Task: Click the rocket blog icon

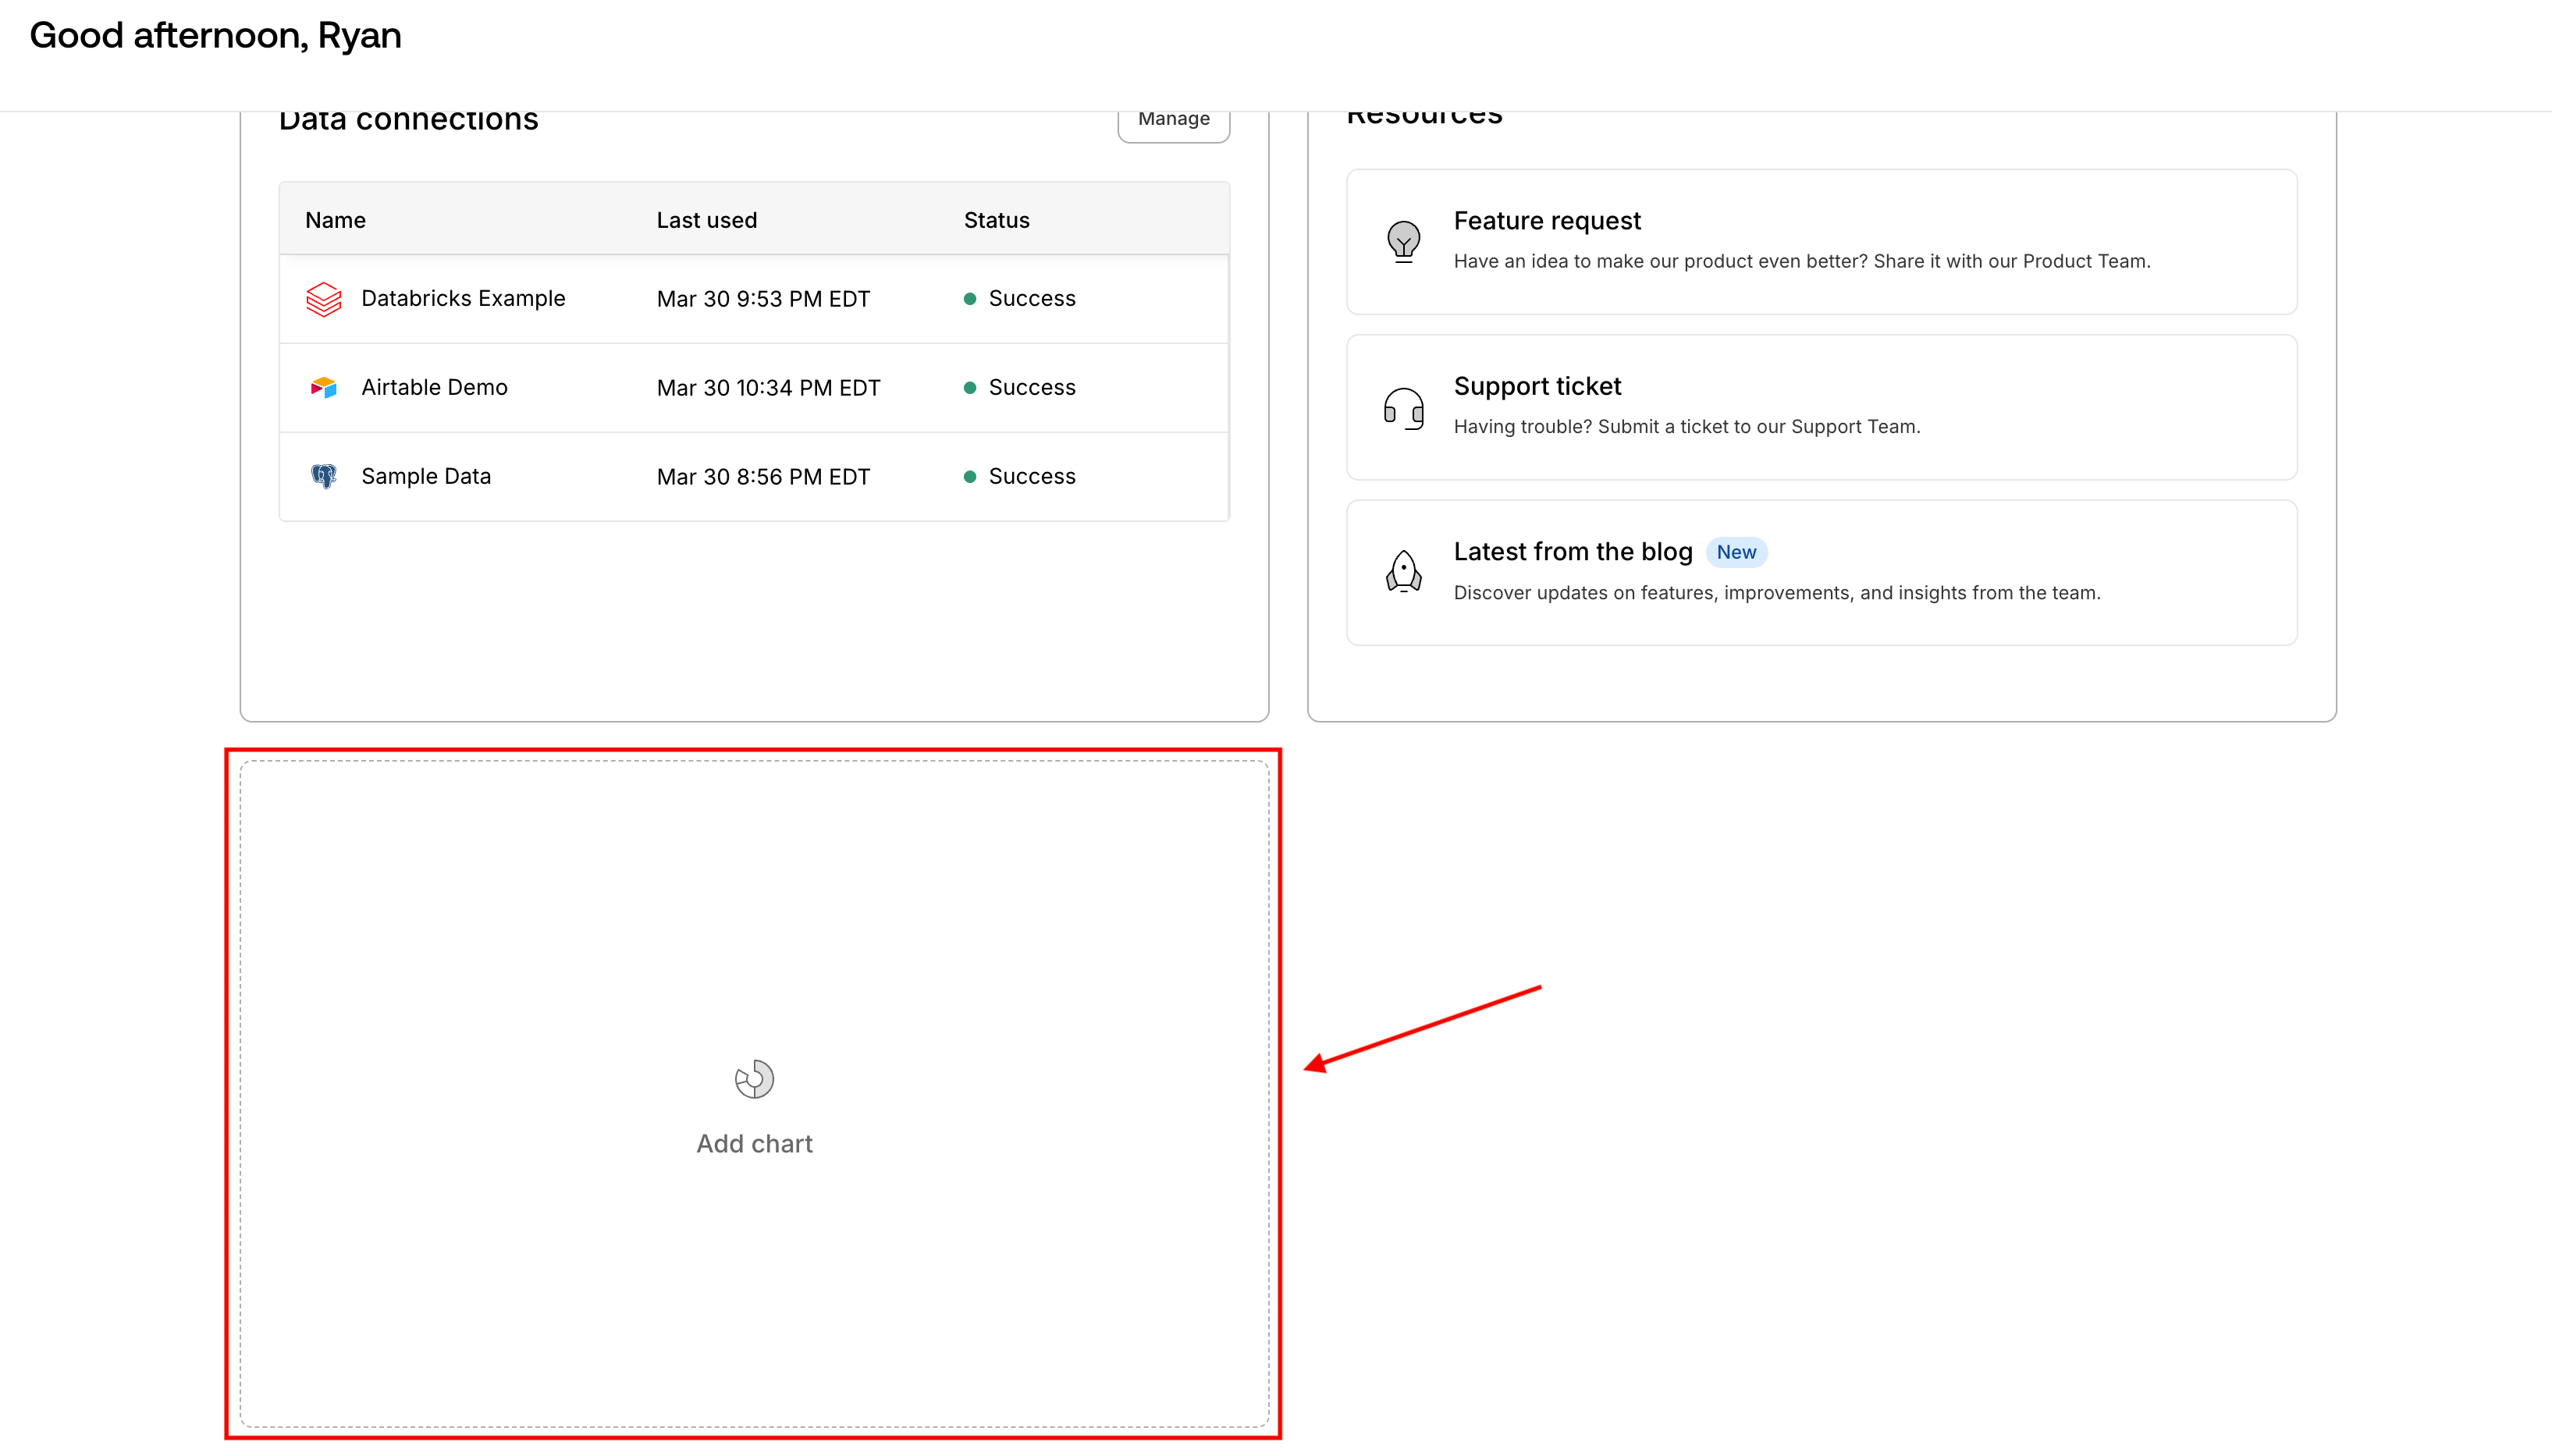Action: tap(1403, 572)
